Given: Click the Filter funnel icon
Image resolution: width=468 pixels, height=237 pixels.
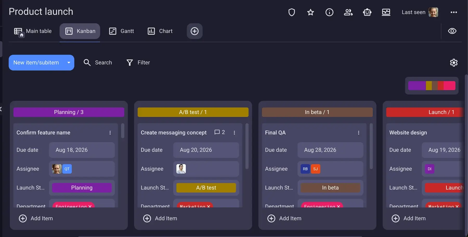Looking at the screenshot, I should tap(129, 62).
